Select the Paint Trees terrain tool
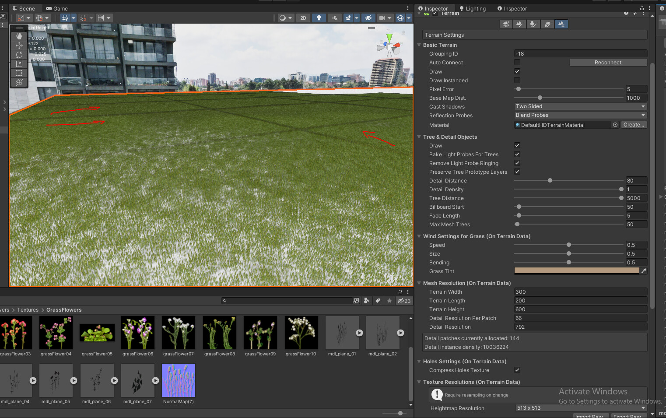This screenshot has height=418, width=666. pos(533,24)
